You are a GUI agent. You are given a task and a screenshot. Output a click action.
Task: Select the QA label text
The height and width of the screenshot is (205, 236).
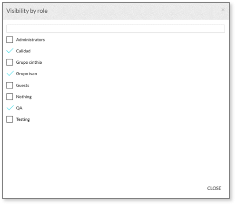pyautogui.click(x=19, y=108)
